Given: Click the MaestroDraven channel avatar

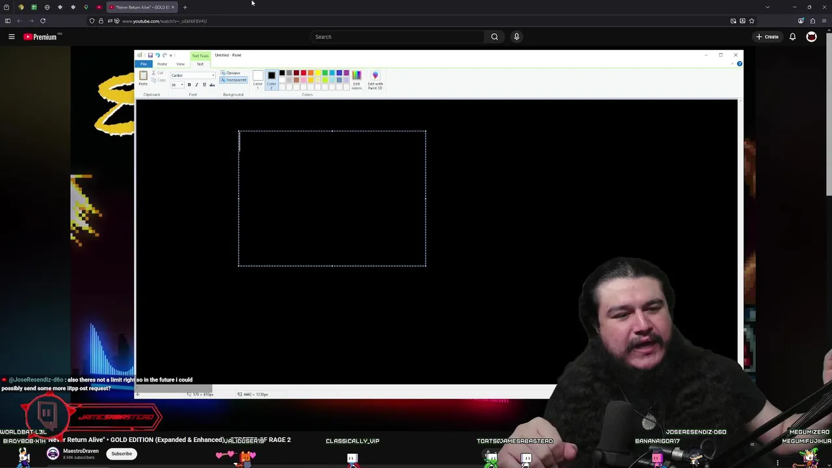Looking at the screenshot, I should tap(53, 454).
